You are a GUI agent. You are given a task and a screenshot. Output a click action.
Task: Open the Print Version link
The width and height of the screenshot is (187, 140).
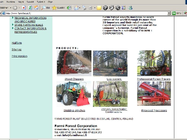coord(19,56)
